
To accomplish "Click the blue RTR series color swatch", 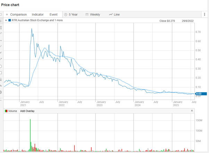I will click(10, 20).
